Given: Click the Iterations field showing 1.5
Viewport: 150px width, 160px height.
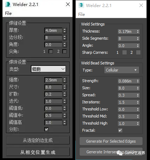Looking at the screenshot, I should point(127,102).
